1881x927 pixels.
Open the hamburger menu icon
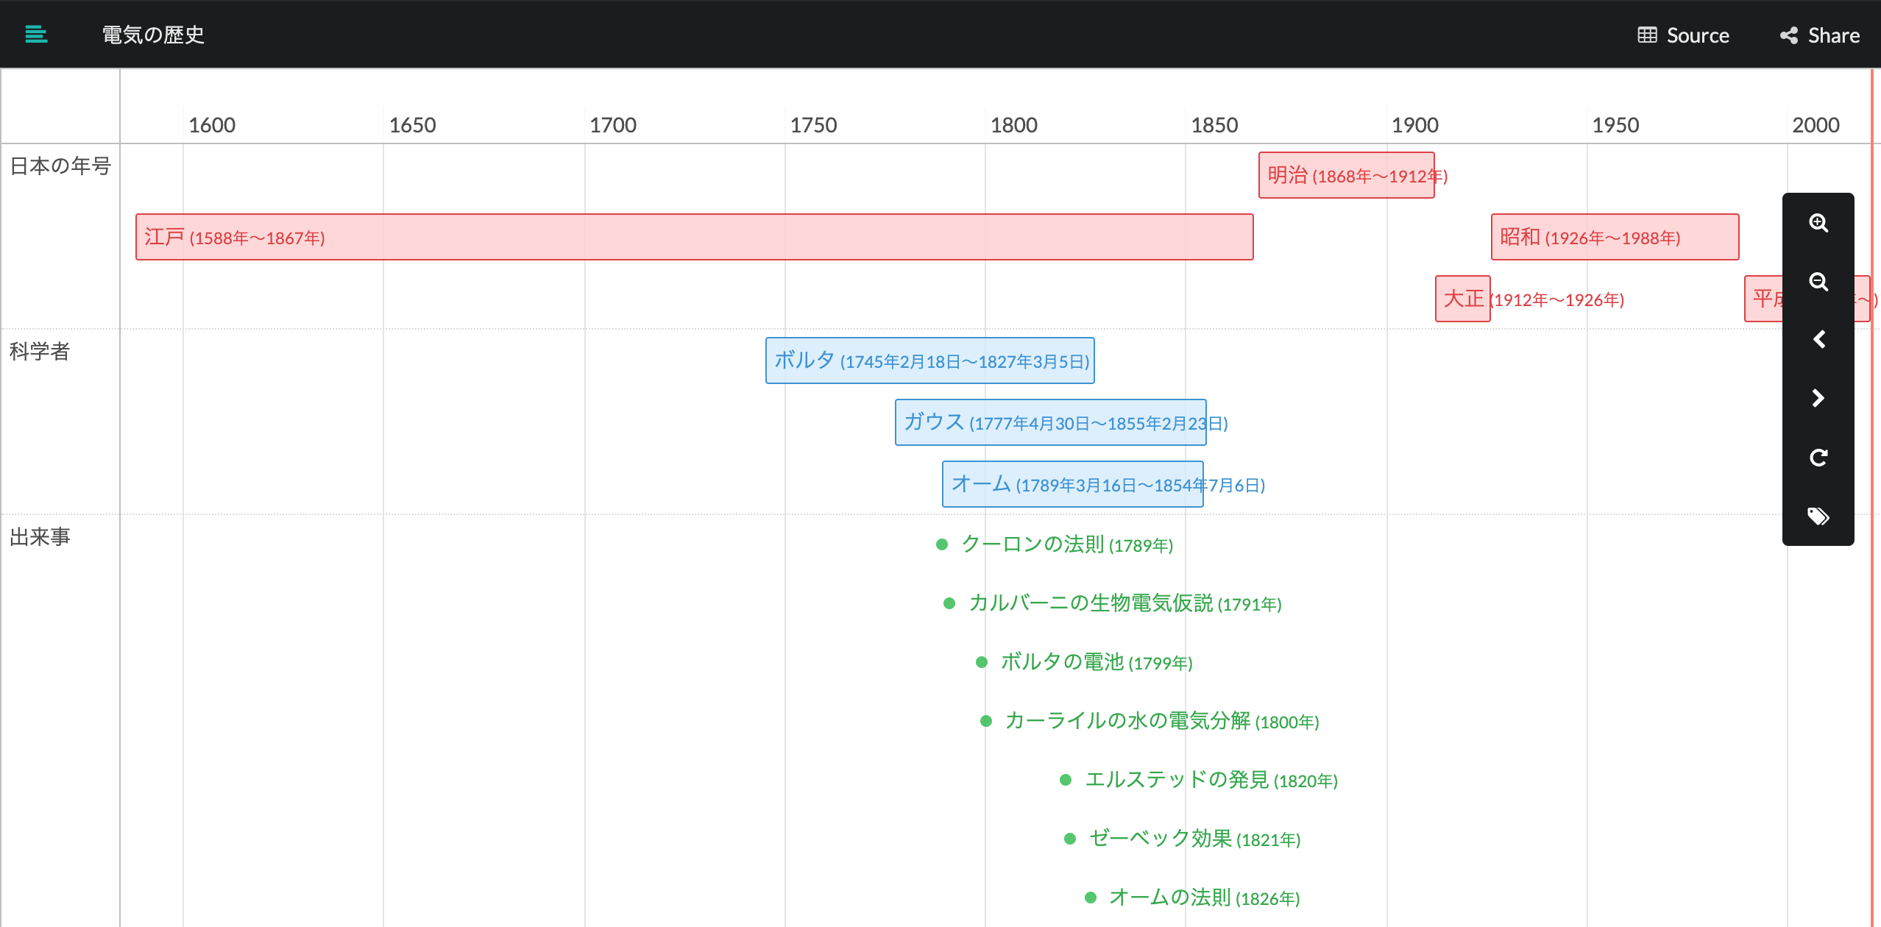pyautogui.click(x=36, y=35)
